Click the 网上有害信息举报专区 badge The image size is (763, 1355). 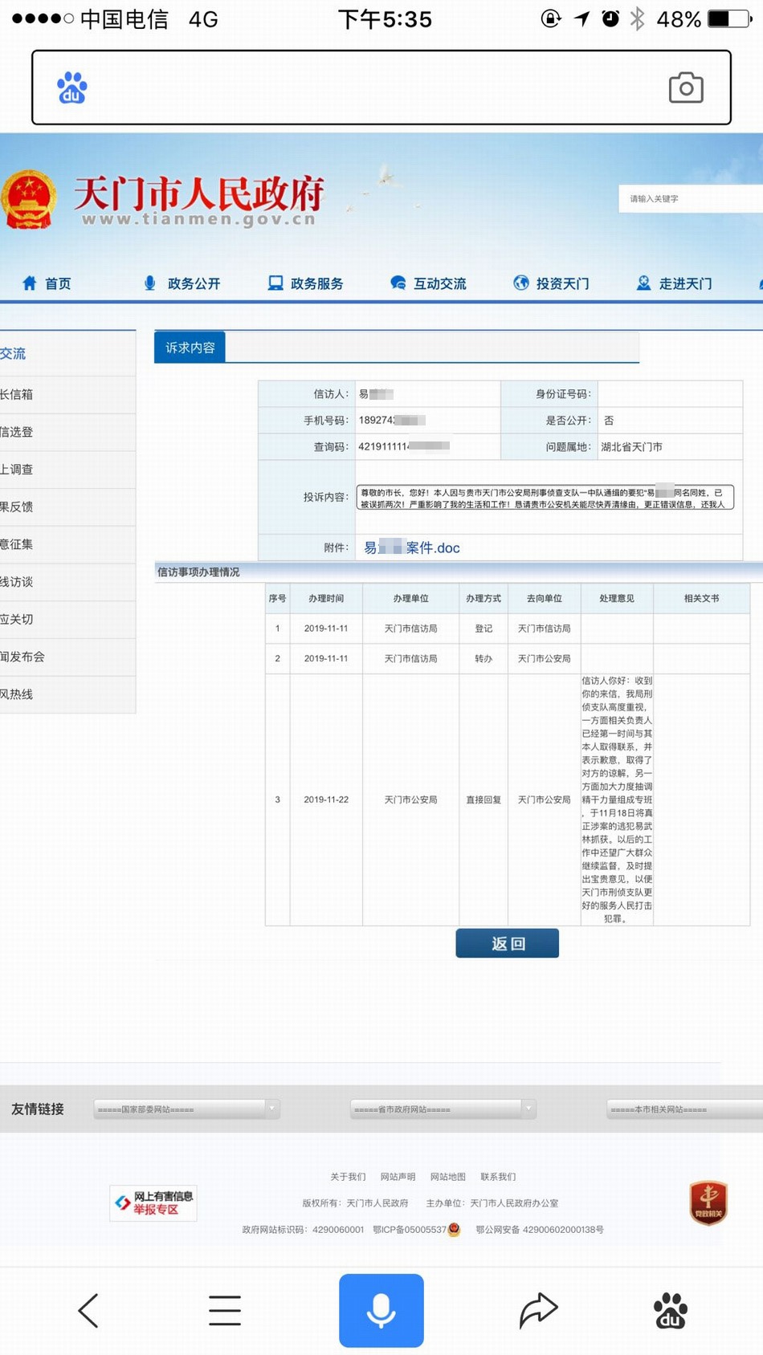(x=153, y=1202)
